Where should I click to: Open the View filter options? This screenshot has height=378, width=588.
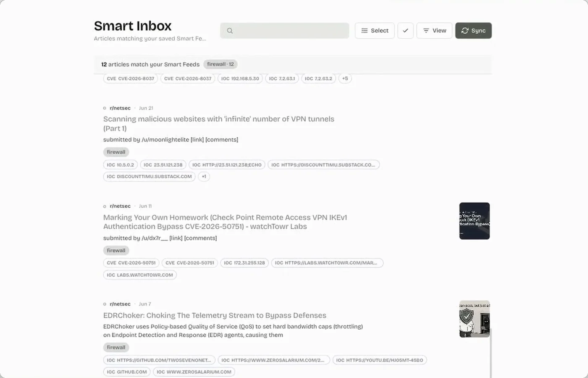coord(434,31)
